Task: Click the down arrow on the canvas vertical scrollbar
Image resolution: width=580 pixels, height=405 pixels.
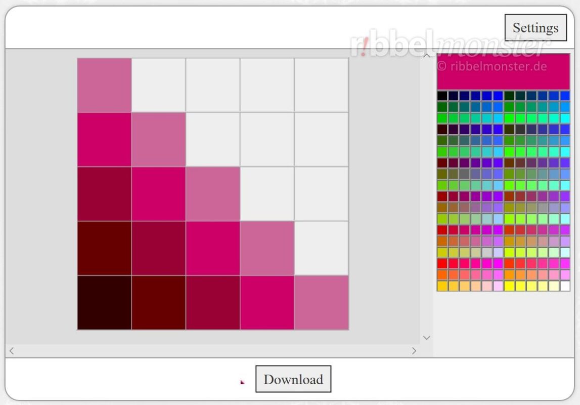Action: [426, 337]
